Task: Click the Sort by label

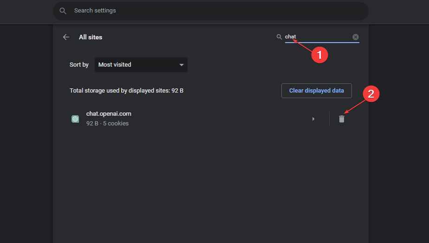Action: [x=79, y=65]
